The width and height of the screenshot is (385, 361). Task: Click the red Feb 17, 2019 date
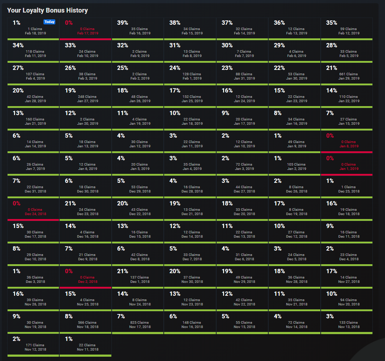coord(88,33)
